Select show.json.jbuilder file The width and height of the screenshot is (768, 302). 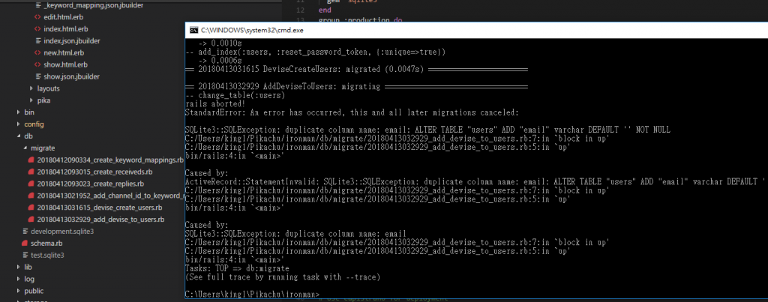click(71, 76)
